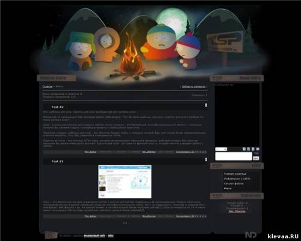Screen dimensions: 301x241
Task: Click the mini-chat OK send button
Action: click(x=256, y=158)
